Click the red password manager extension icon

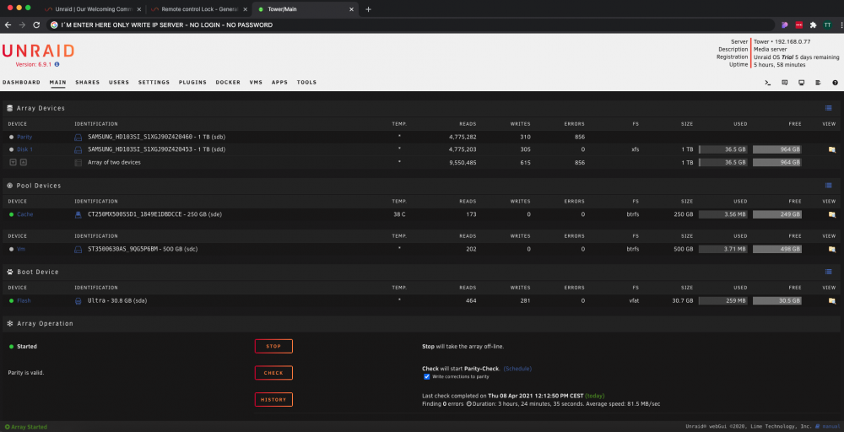click(799, 24)
